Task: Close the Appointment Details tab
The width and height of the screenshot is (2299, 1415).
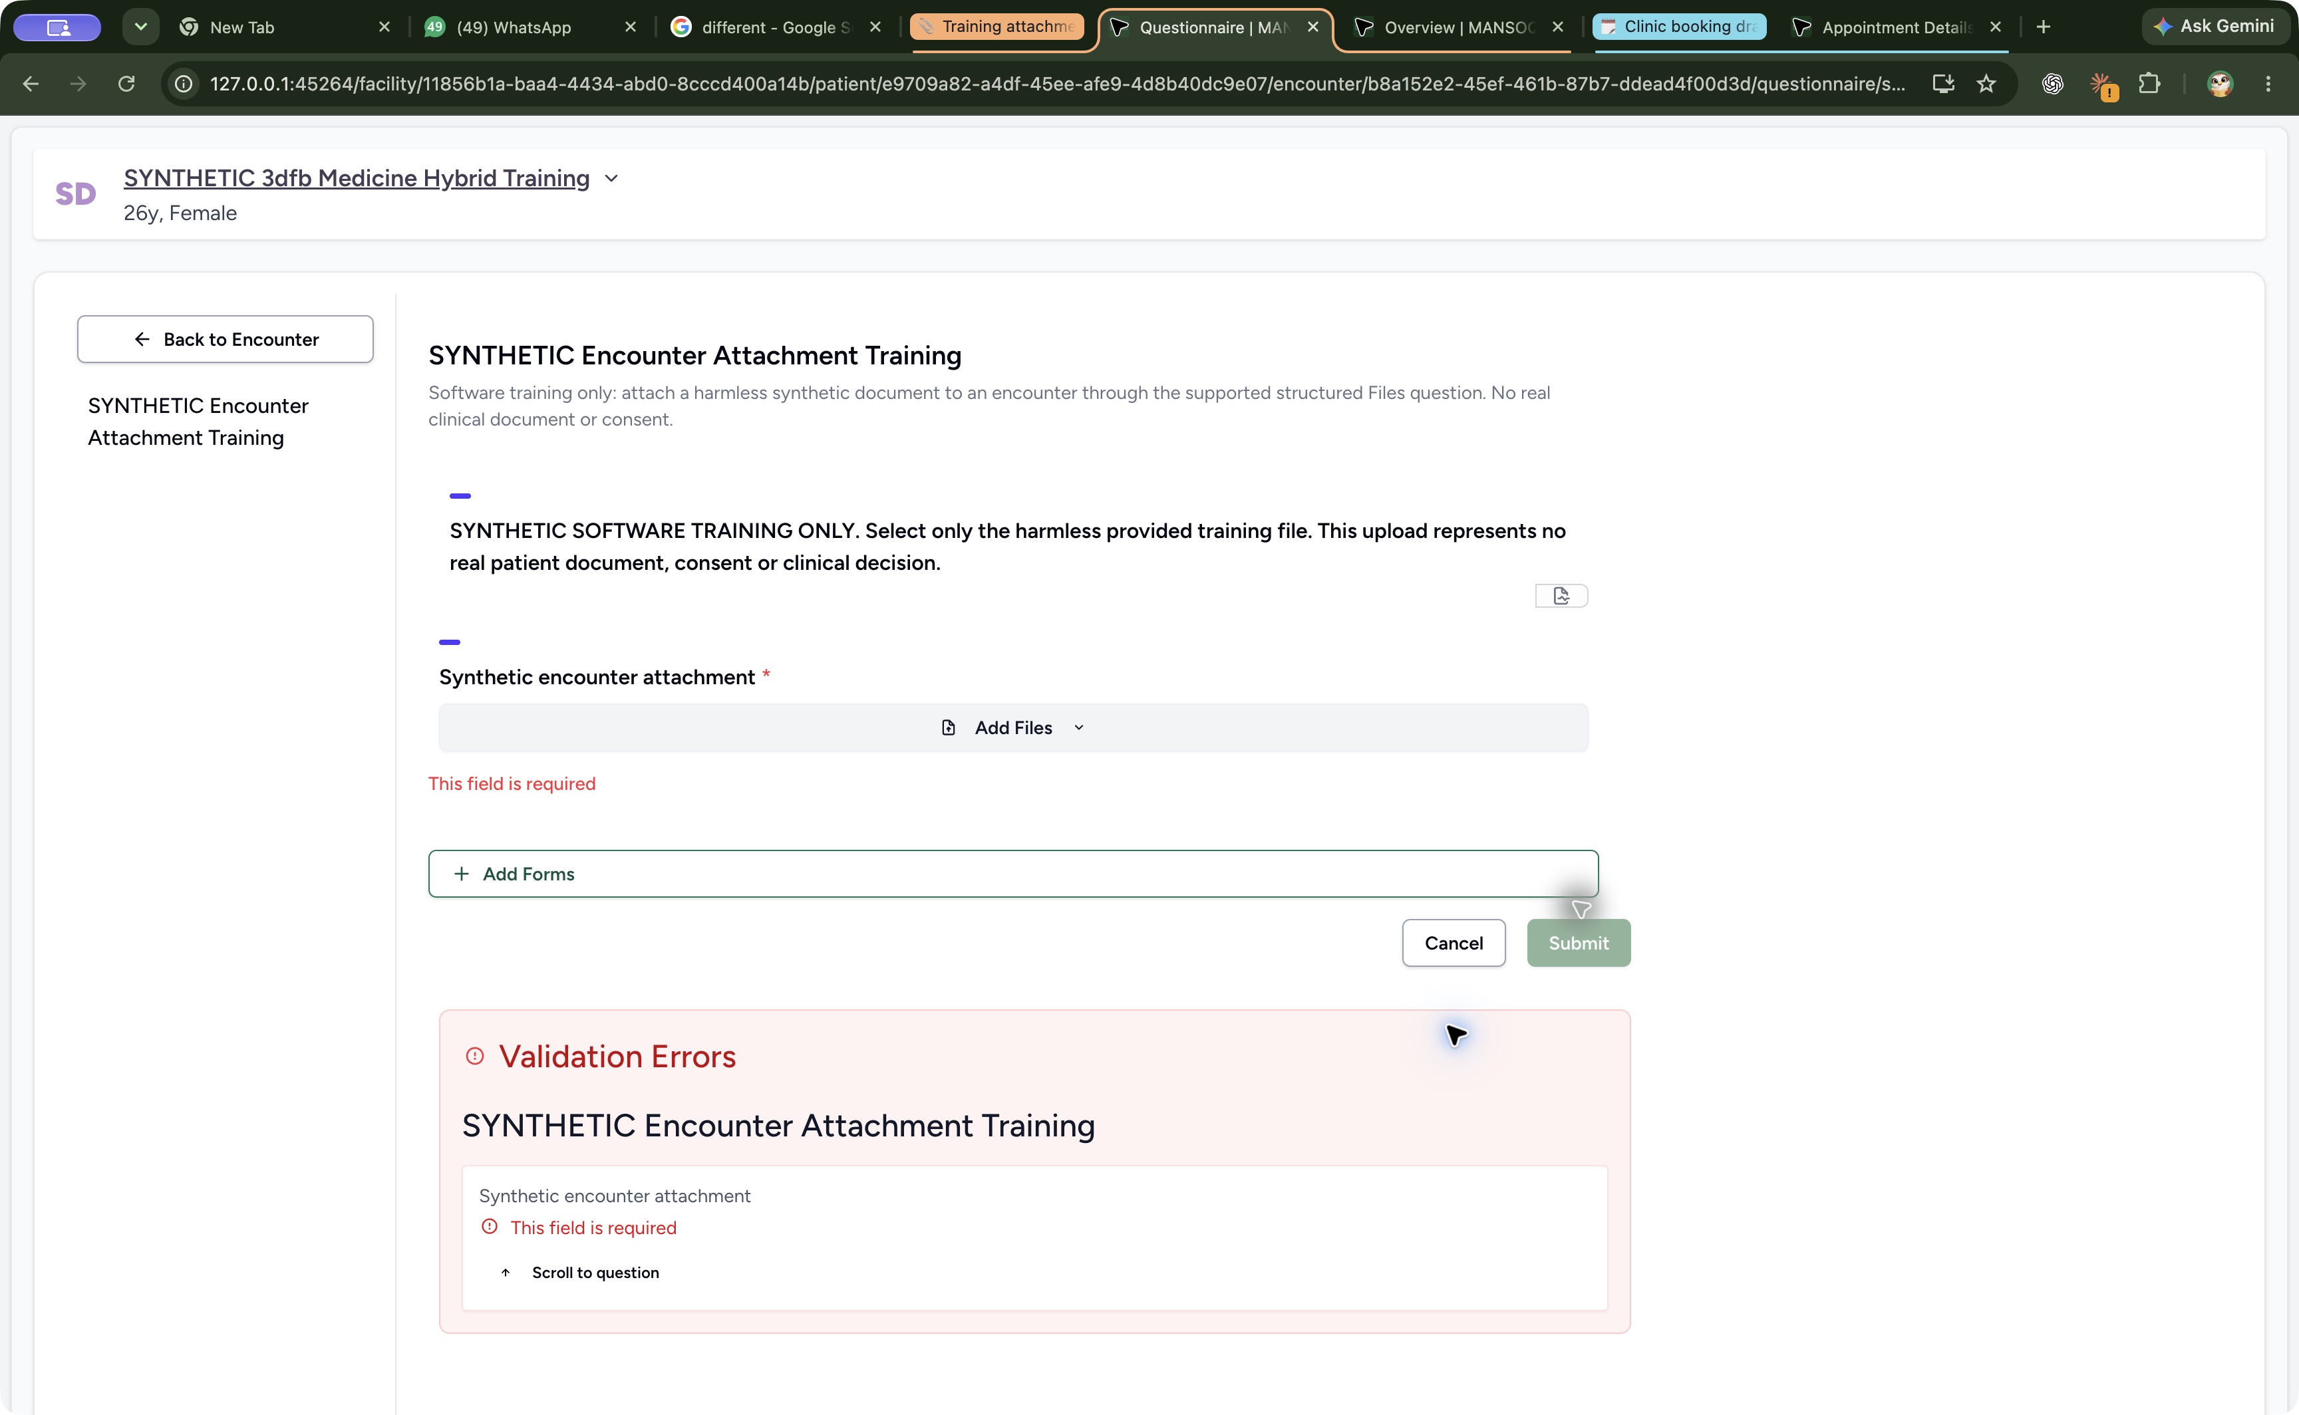Action: [x=1995, y=27]
